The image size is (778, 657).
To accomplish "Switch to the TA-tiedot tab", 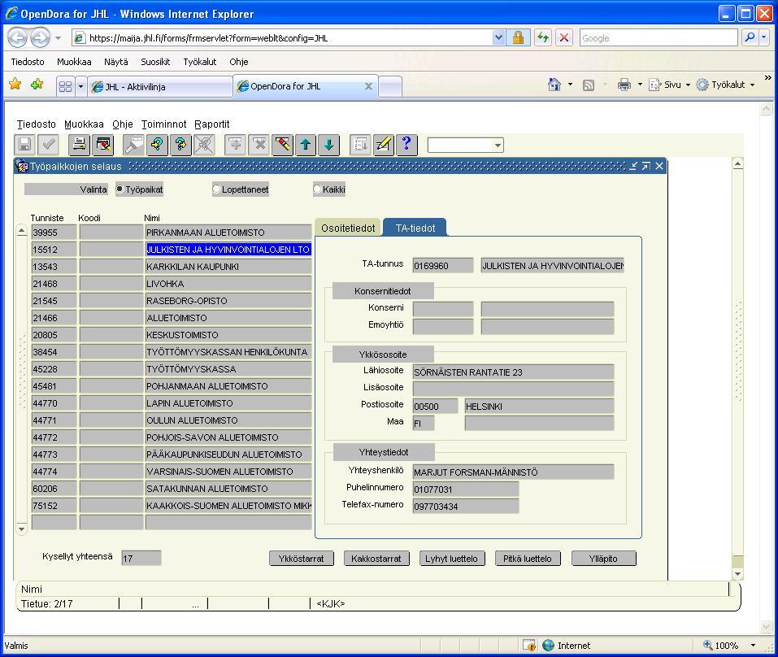I will [x=415, y=228].
